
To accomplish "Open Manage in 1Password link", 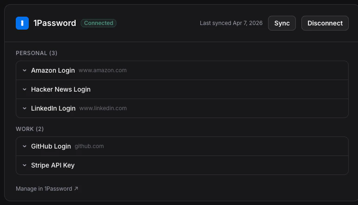I will [x=47, y=189].
